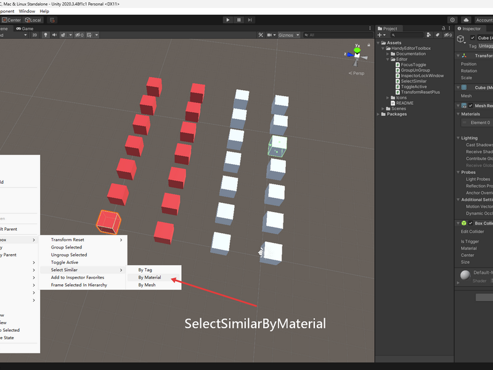Open the scene effects dropdown arrow
Viewport: 493px width, 370px height.
70,35
